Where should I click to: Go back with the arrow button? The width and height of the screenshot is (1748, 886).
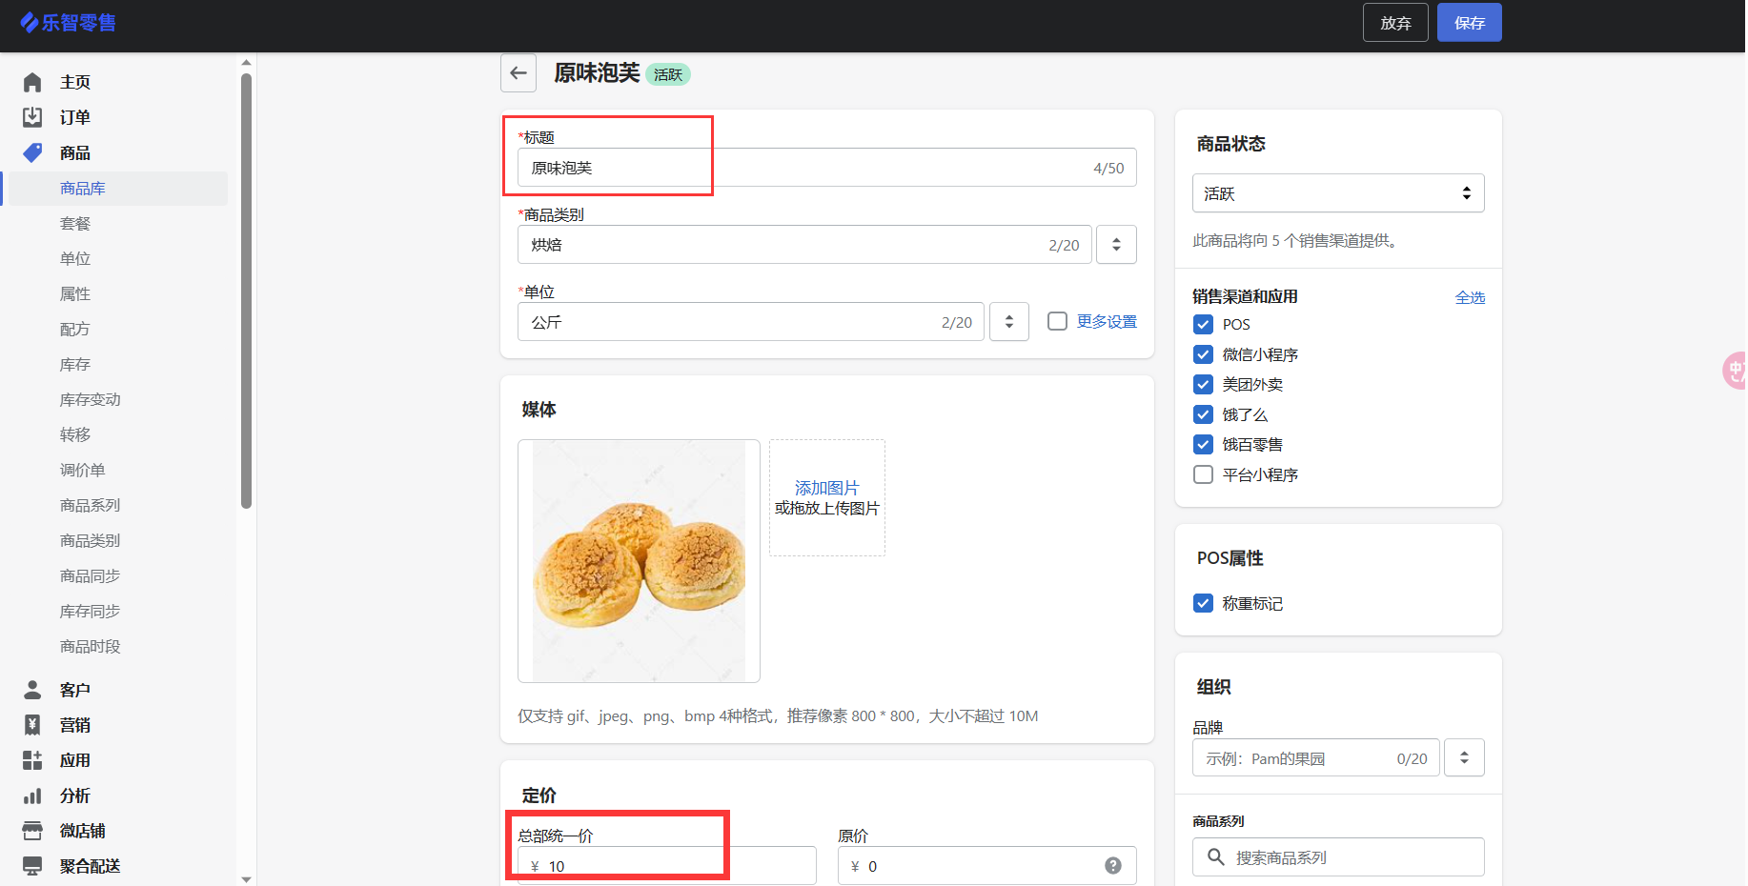(x=518, y=73)
